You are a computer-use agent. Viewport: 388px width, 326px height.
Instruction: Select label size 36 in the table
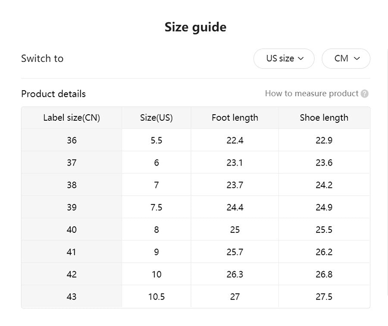[x=72, y=140]
